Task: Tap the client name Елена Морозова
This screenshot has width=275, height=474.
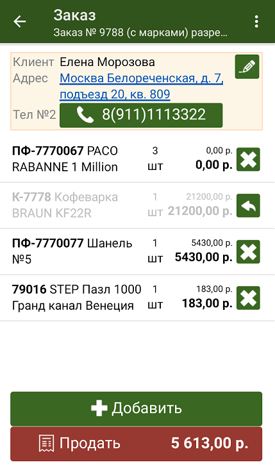Action: click(107, 62)
